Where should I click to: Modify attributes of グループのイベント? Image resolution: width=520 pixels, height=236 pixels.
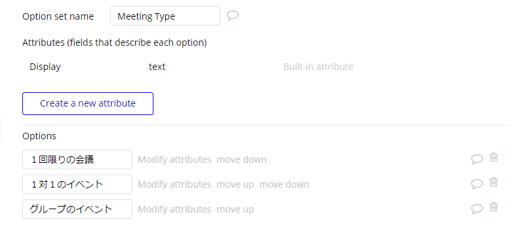pyautogui.click(x=174, y=209)
